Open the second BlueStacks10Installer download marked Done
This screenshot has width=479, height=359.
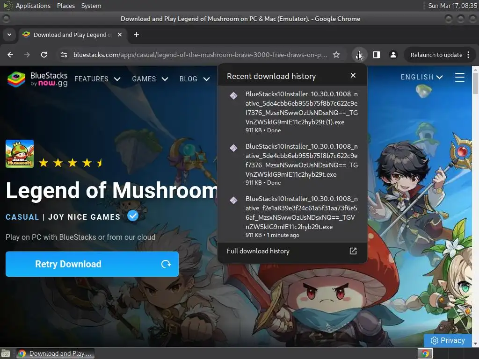292,164
